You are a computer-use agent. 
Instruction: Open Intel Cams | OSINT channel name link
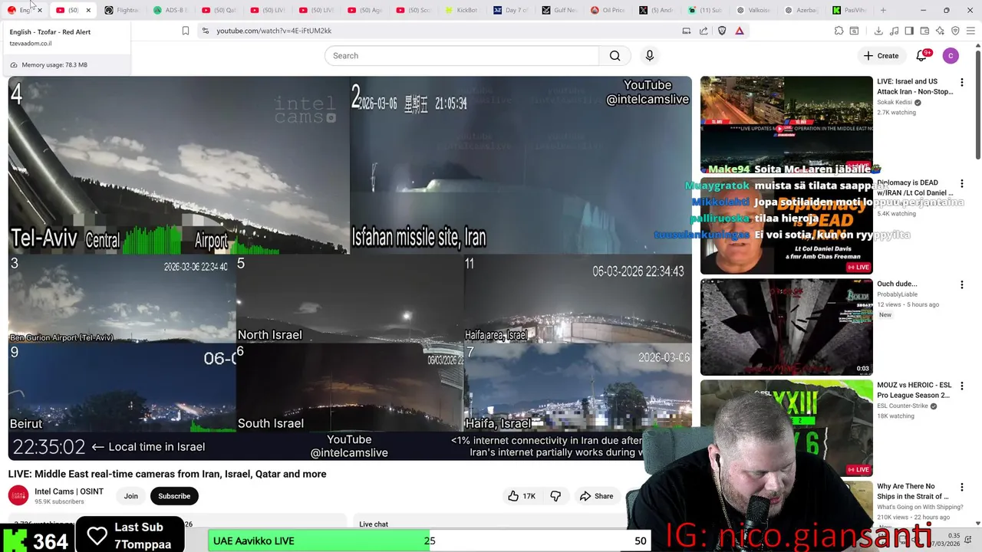69,491
